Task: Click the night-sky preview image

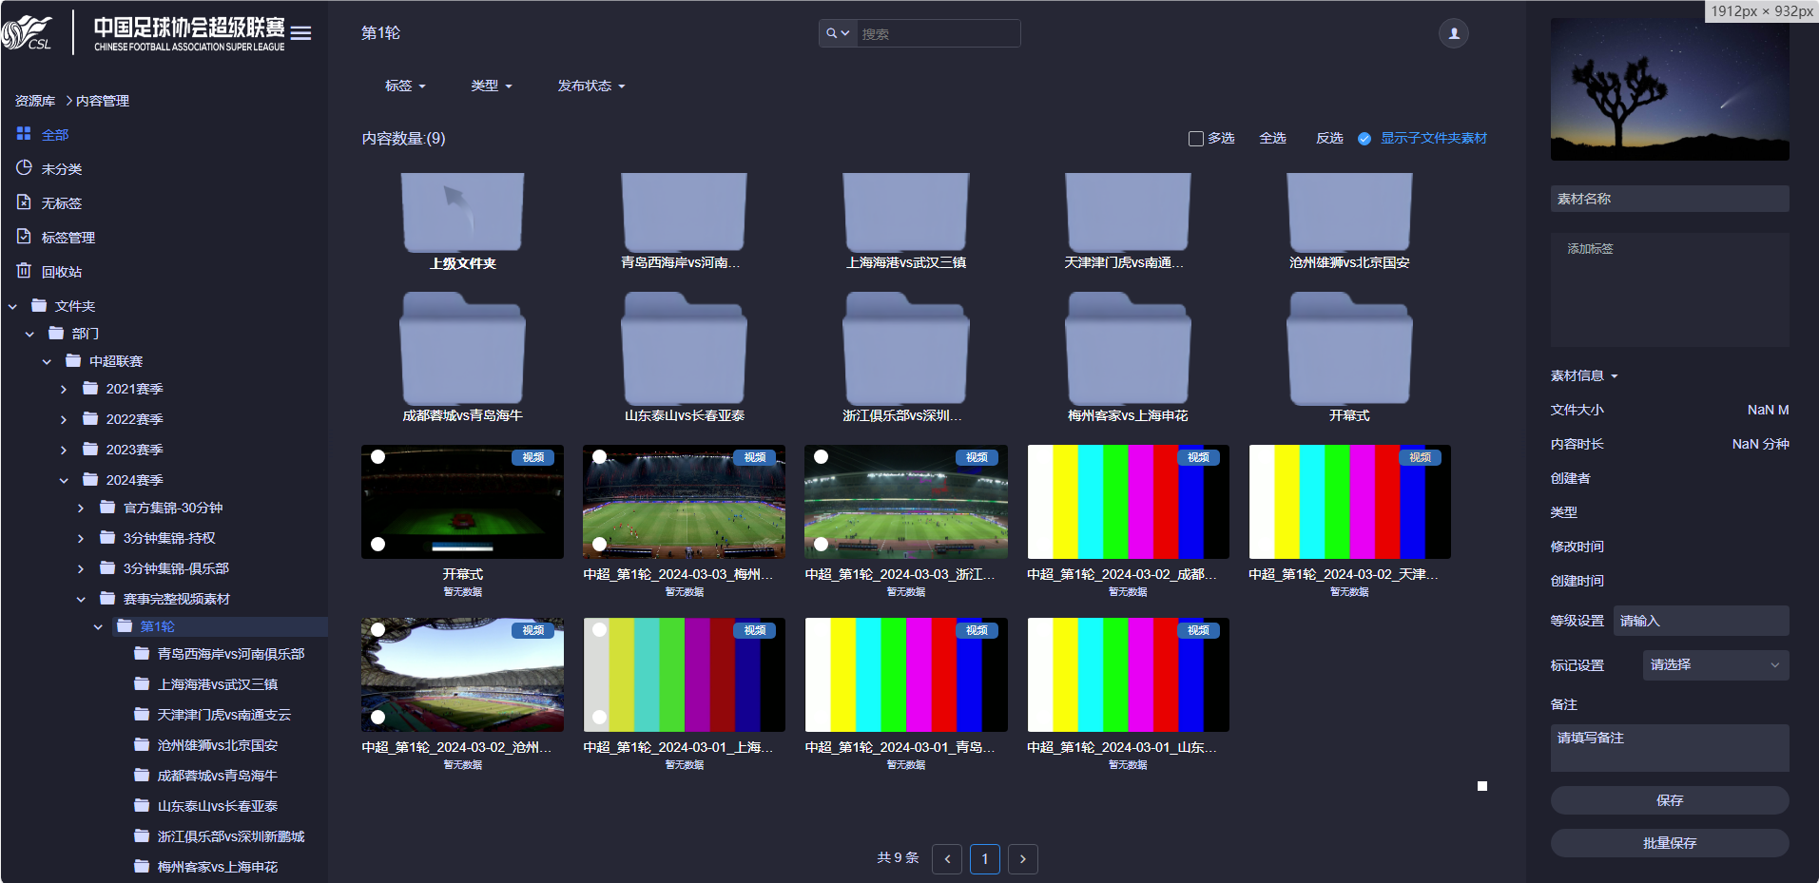Action: tap(1670, 88)
